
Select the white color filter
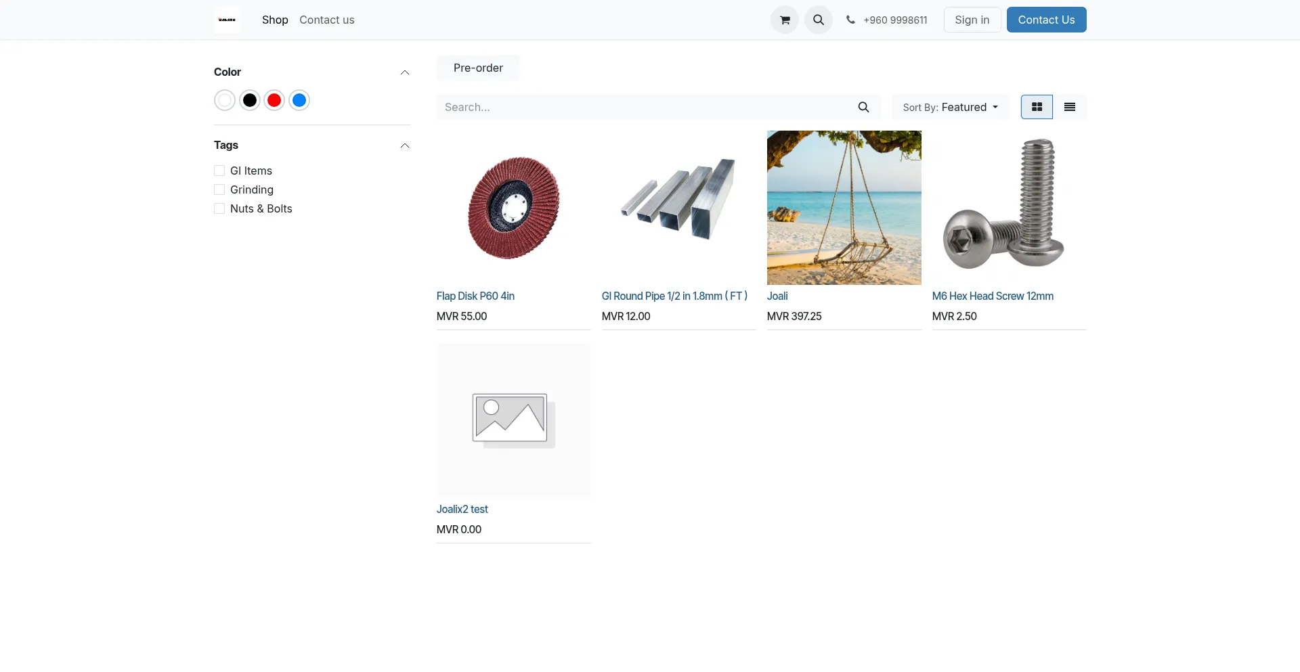point(225,100)
